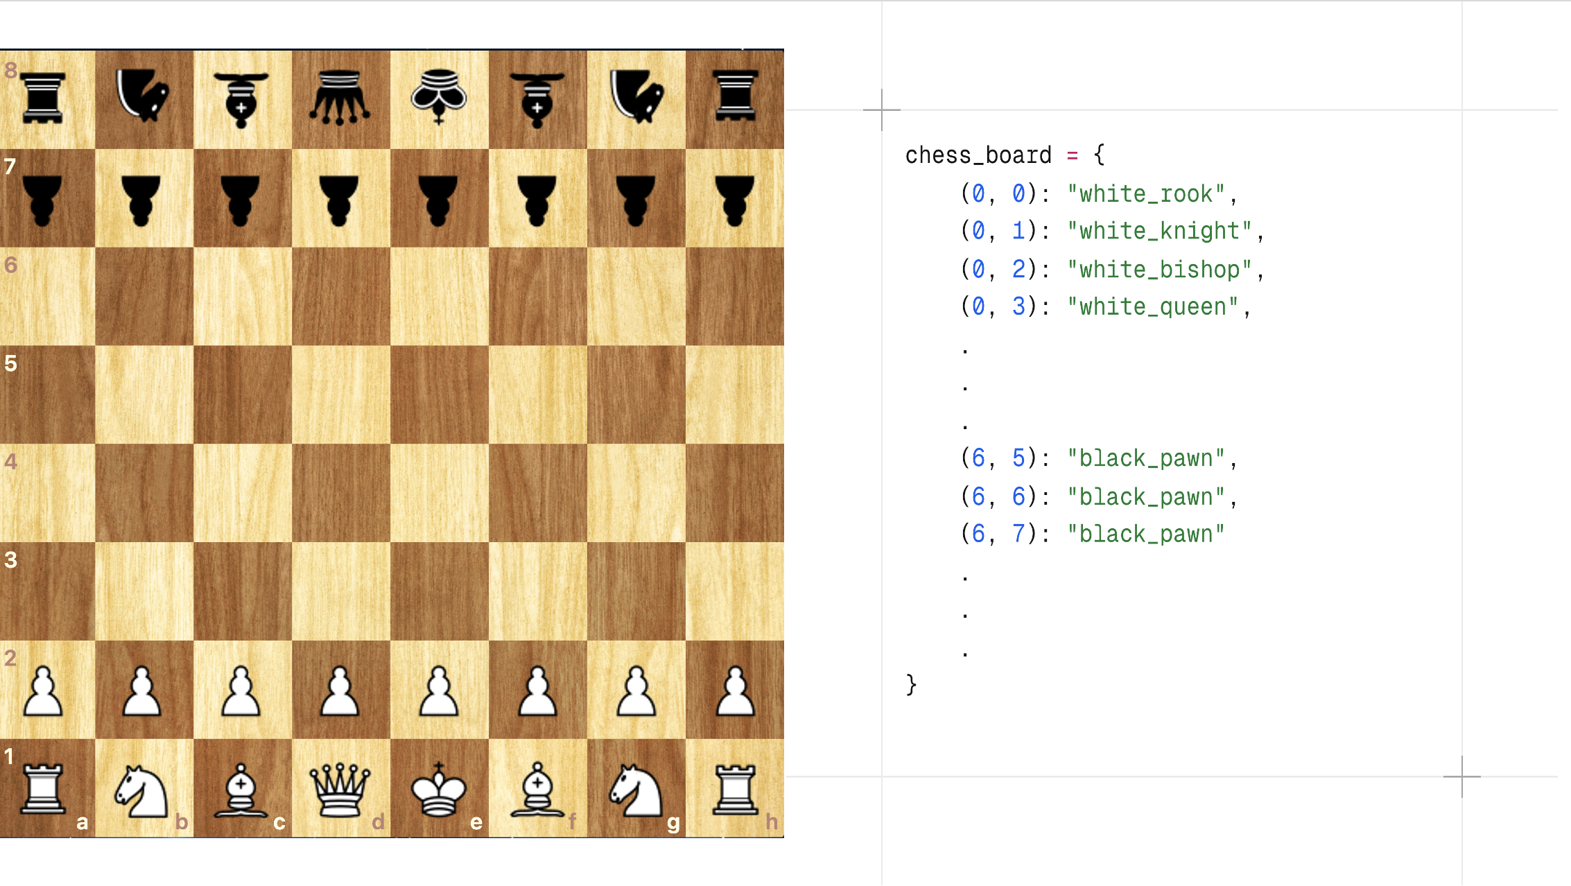1571x886 pixels.
Task: Click the chess_board variable name
Action: [x=978, y=155]
